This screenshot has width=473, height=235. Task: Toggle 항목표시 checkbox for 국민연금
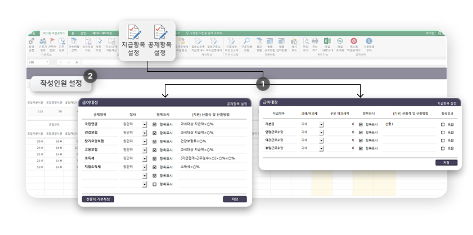[x=154, y=124]
